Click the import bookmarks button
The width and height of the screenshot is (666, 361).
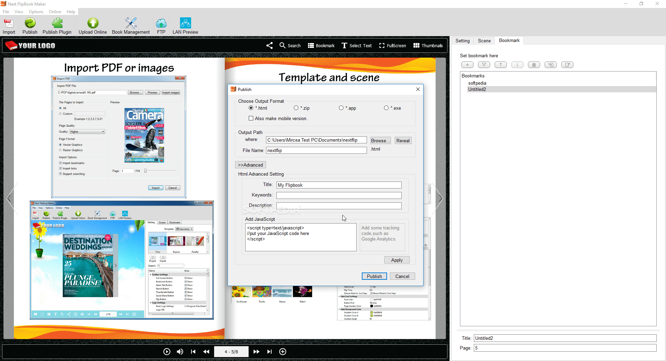point(550,65)
